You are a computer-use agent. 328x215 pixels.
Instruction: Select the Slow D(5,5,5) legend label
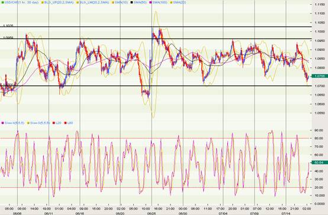click(40, 123)
